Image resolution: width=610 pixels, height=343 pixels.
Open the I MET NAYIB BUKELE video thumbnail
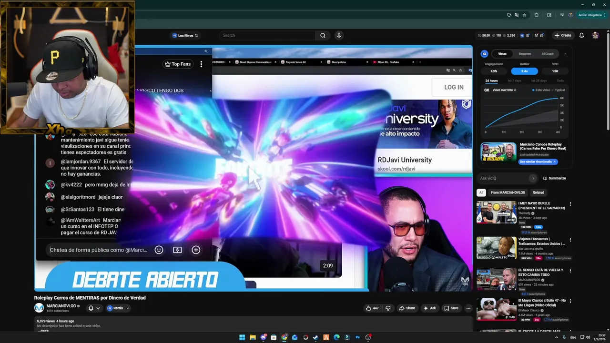pos(496,212)
